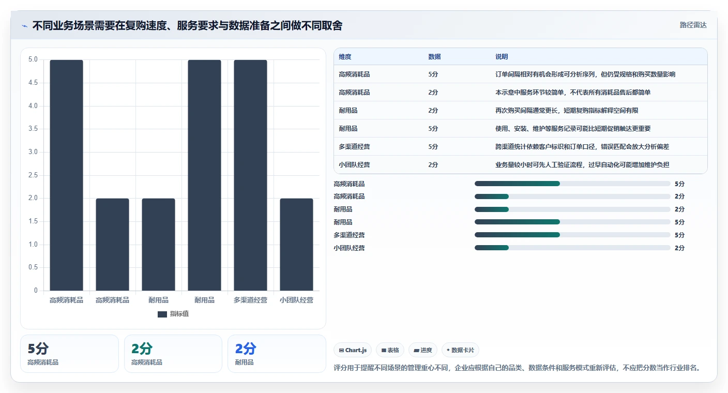Click the 维度 column header
Image resolution: width=728 pixels, height=393 pixels.
[345, 57]
